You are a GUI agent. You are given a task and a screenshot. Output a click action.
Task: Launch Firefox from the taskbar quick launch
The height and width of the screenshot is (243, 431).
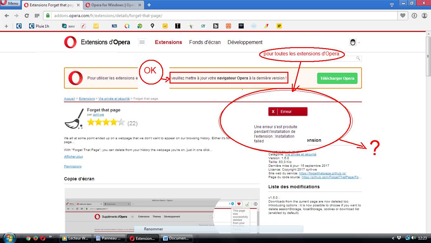[x=35, y=238]
